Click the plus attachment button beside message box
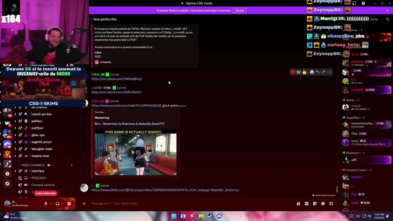This screenshot has width=393, height=221. coord(84,204)
